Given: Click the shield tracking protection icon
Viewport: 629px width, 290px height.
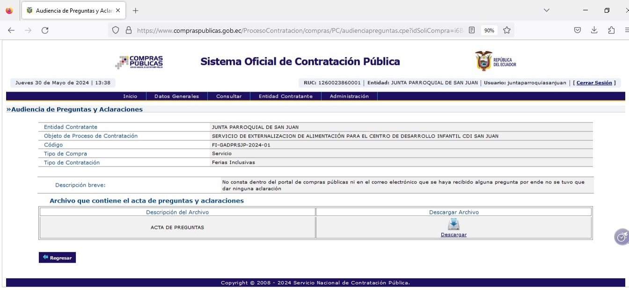Looking at the screenshot, I should coord(116,30).
